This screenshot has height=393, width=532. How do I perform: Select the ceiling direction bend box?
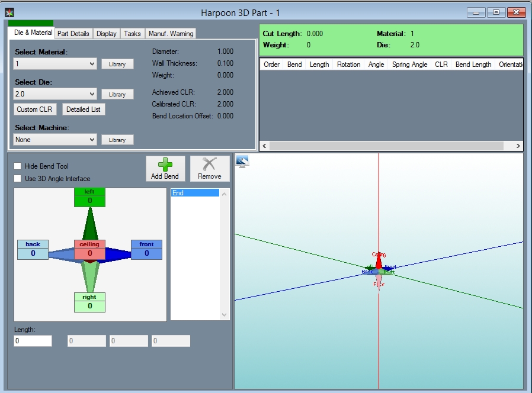(x=89, y=250)
